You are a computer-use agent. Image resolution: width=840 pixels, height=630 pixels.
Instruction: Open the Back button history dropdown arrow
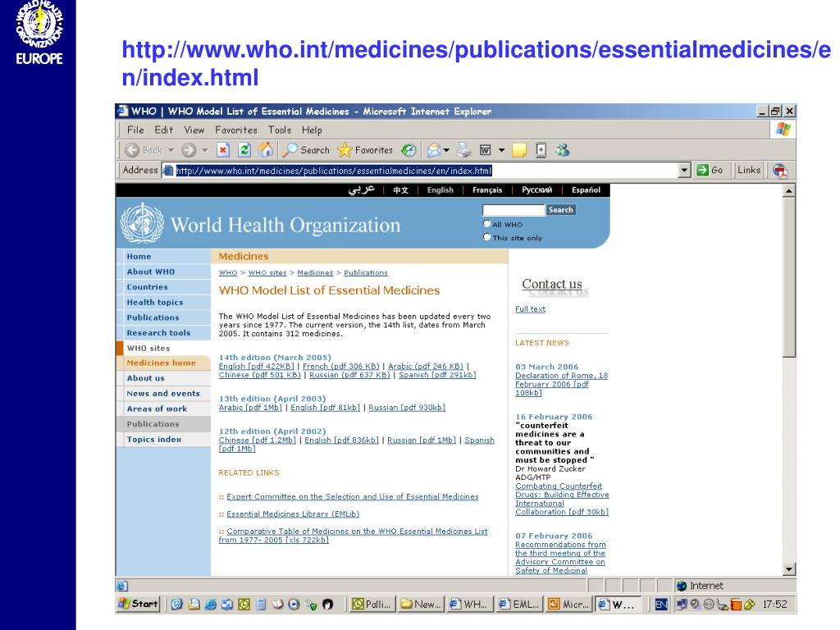[171, 151]
